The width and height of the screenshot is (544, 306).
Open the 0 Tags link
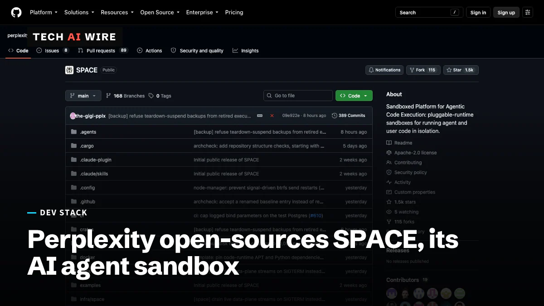point(160,96)
